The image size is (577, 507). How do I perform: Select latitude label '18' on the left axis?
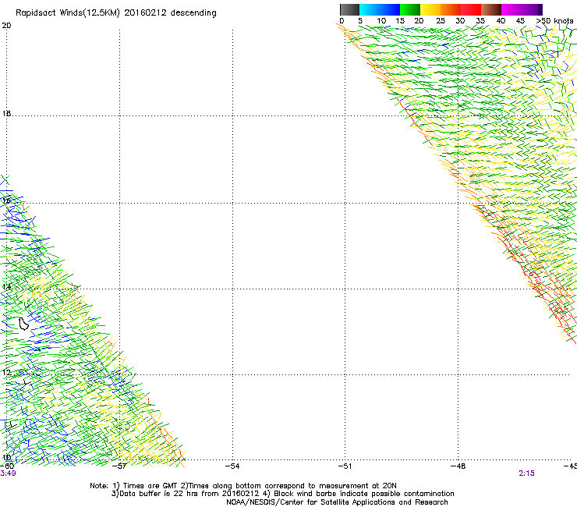point(6,113)
